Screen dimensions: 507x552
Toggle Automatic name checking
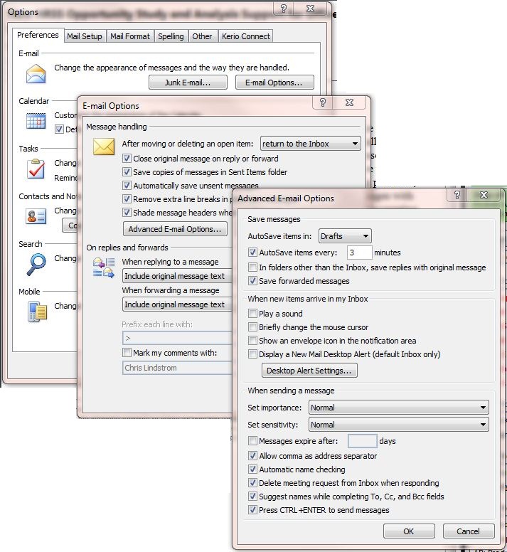(252, 469)
